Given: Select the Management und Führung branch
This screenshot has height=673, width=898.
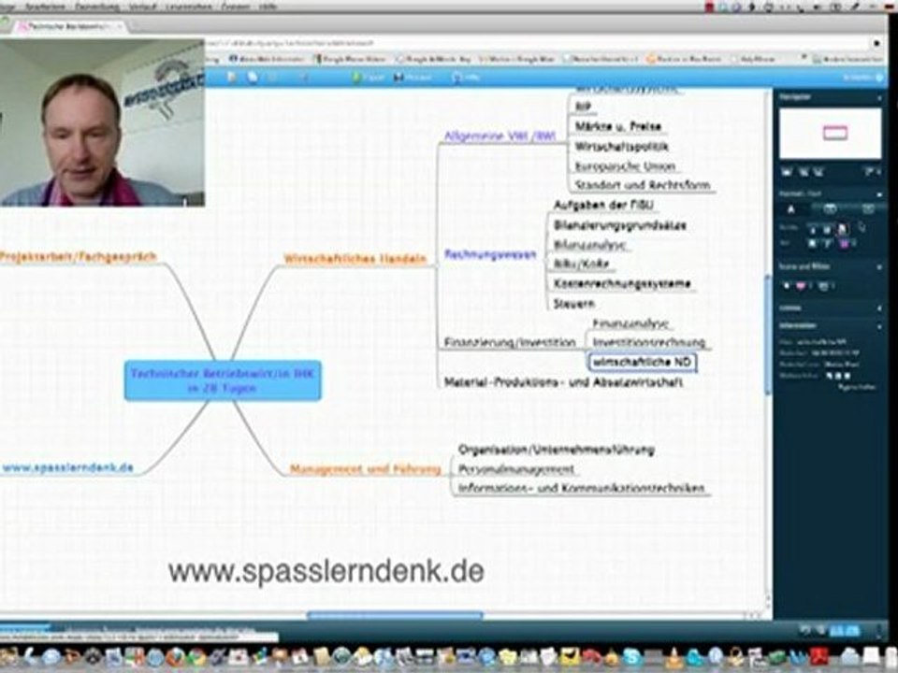Looking at the screenshot, I should [x=365, y=469].
